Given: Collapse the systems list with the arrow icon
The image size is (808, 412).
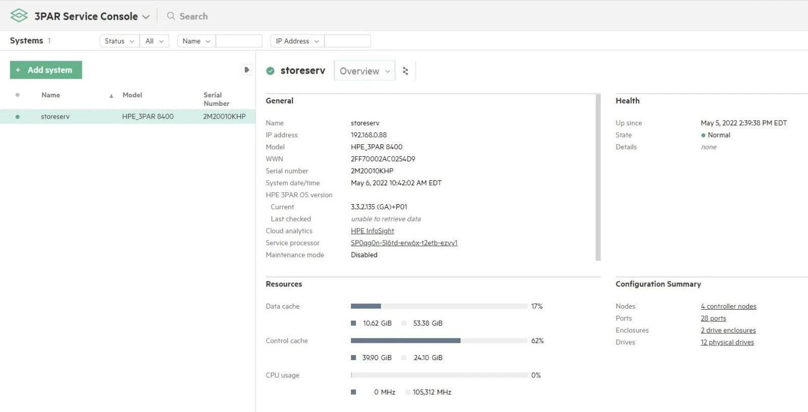Looking at the screenshot, I should coord(246,70).
